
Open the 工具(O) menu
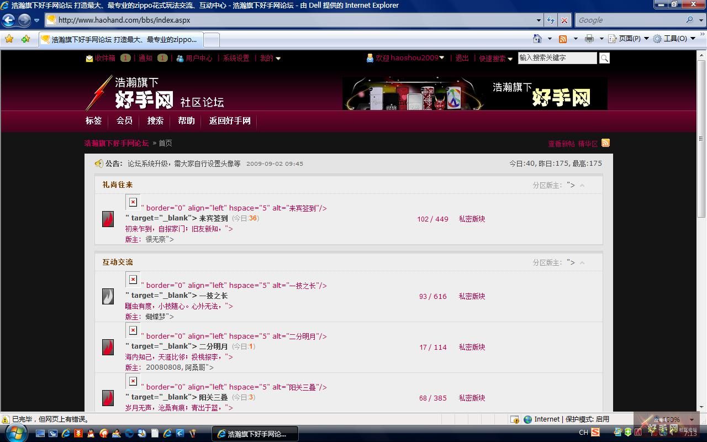click(x=674, y=39)
